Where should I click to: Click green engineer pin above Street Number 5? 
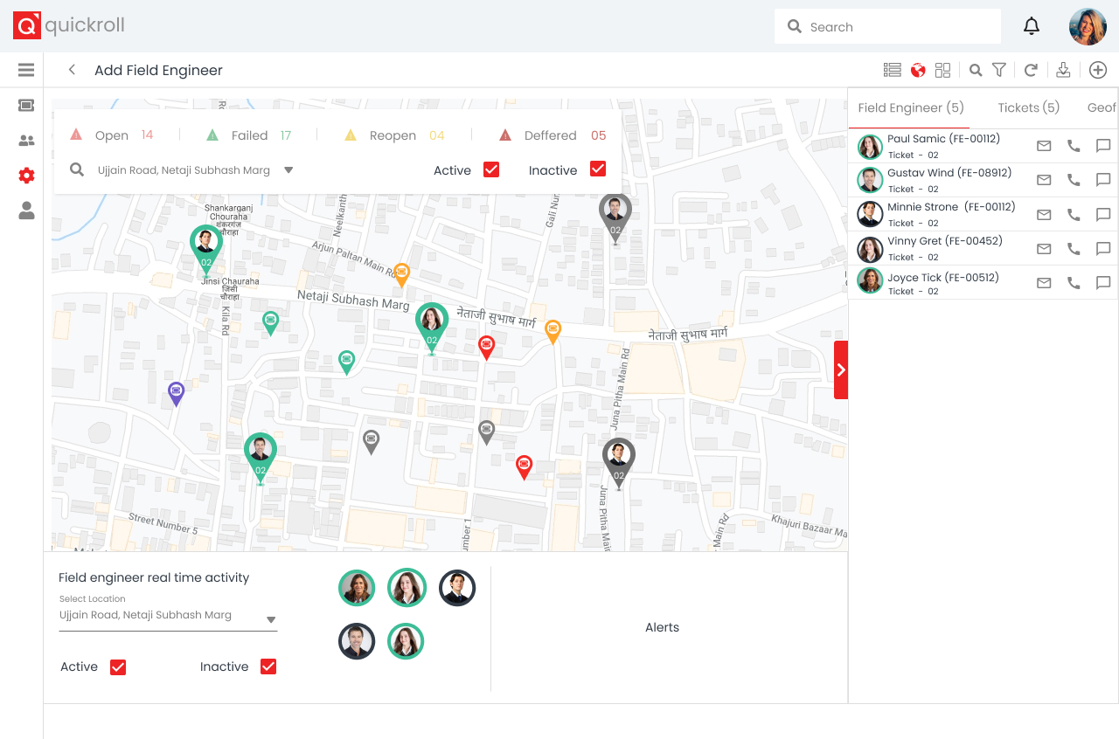[x=260, y=458]
